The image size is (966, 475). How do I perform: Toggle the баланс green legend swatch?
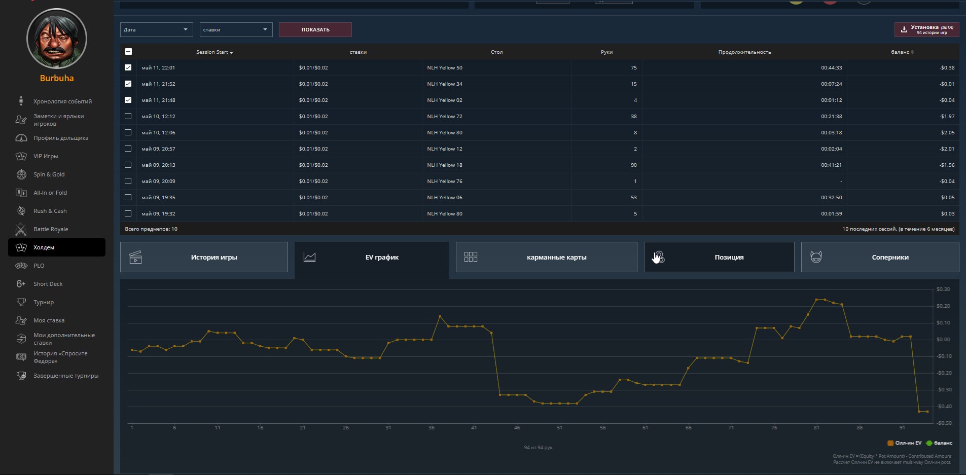tap(929, 443)
